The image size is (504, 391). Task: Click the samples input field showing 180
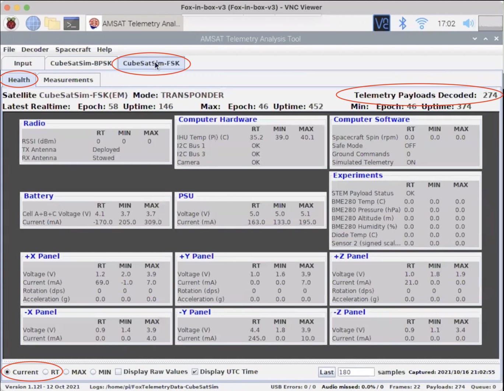(x=356, y=372)
